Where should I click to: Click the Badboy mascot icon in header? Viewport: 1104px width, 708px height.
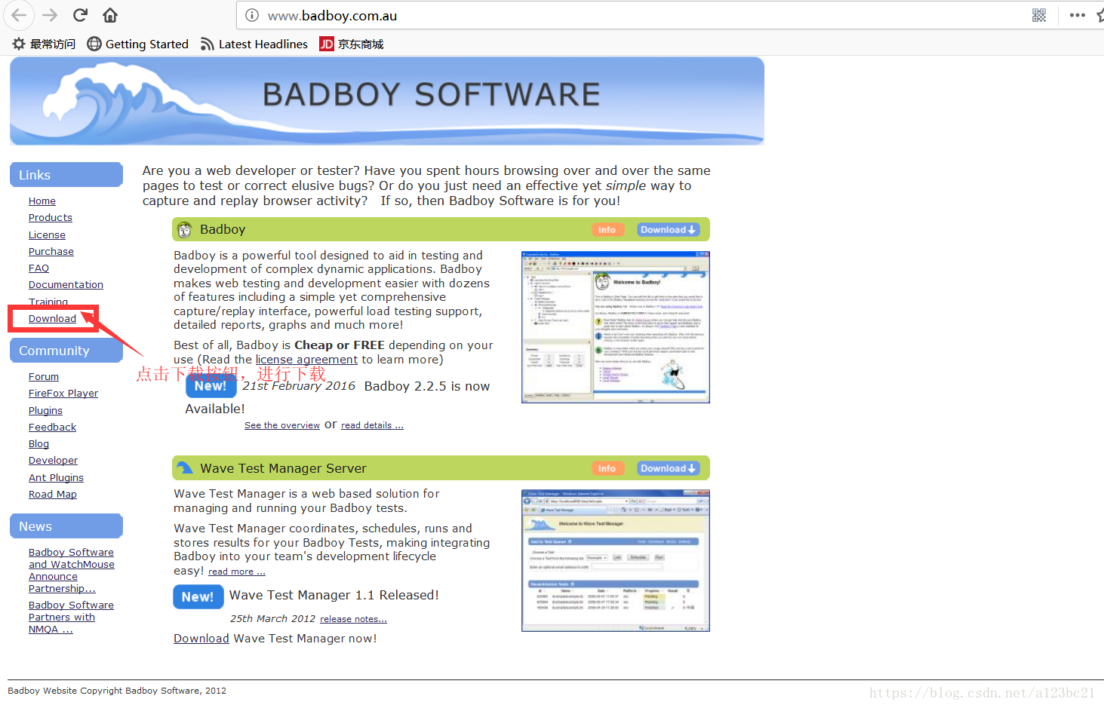coord(184,230)
